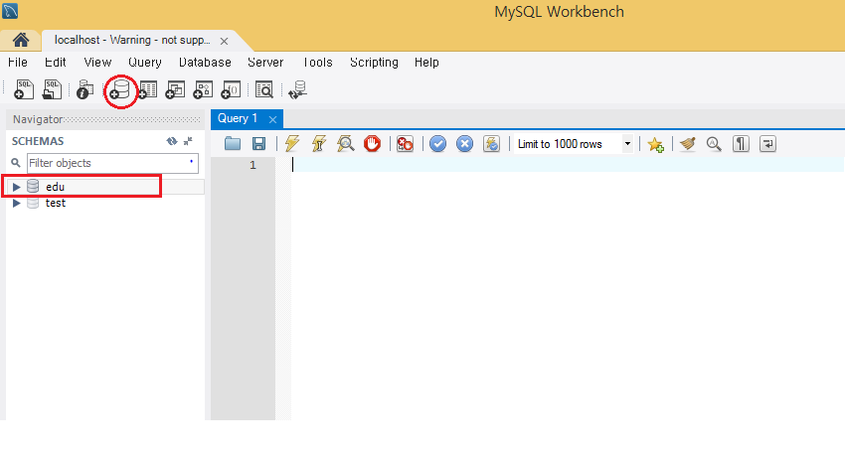Click the SCHEMAS panel heading
The width and height of the screenshot is (845, 457).
pyautogui.click(x=38, y=141)
